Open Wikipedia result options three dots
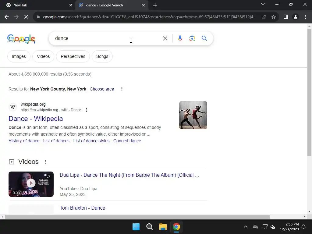 click(x=86, y=110)
